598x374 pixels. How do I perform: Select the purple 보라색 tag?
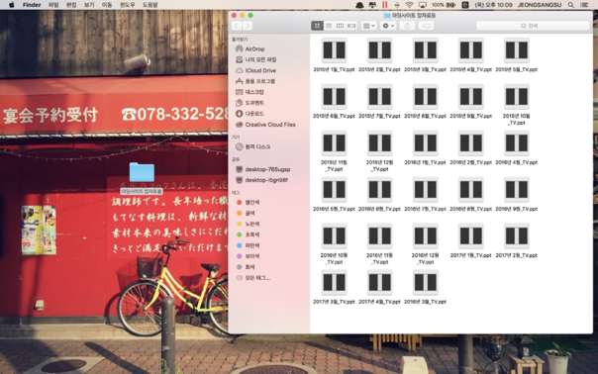(249, 256)
